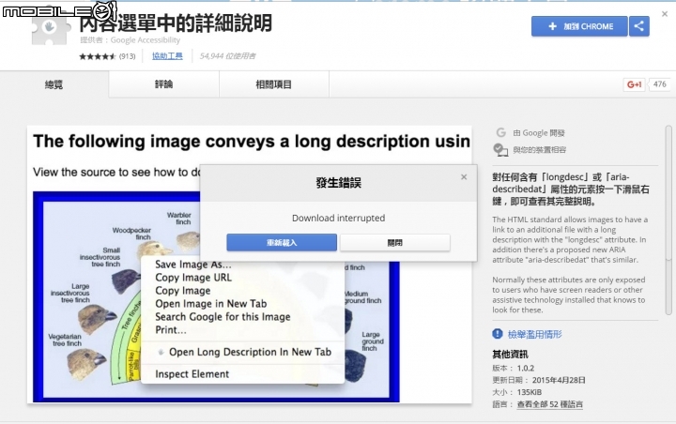Screen dimensions: 676x424
Task: Open the 總覽 overview tab
Action: click(x=54, y=84)
